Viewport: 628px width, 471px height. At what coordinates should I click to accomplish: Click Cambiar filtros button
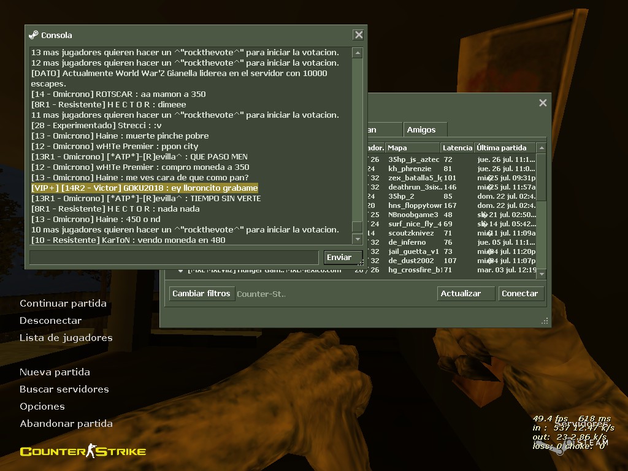(x=202, y=294)
